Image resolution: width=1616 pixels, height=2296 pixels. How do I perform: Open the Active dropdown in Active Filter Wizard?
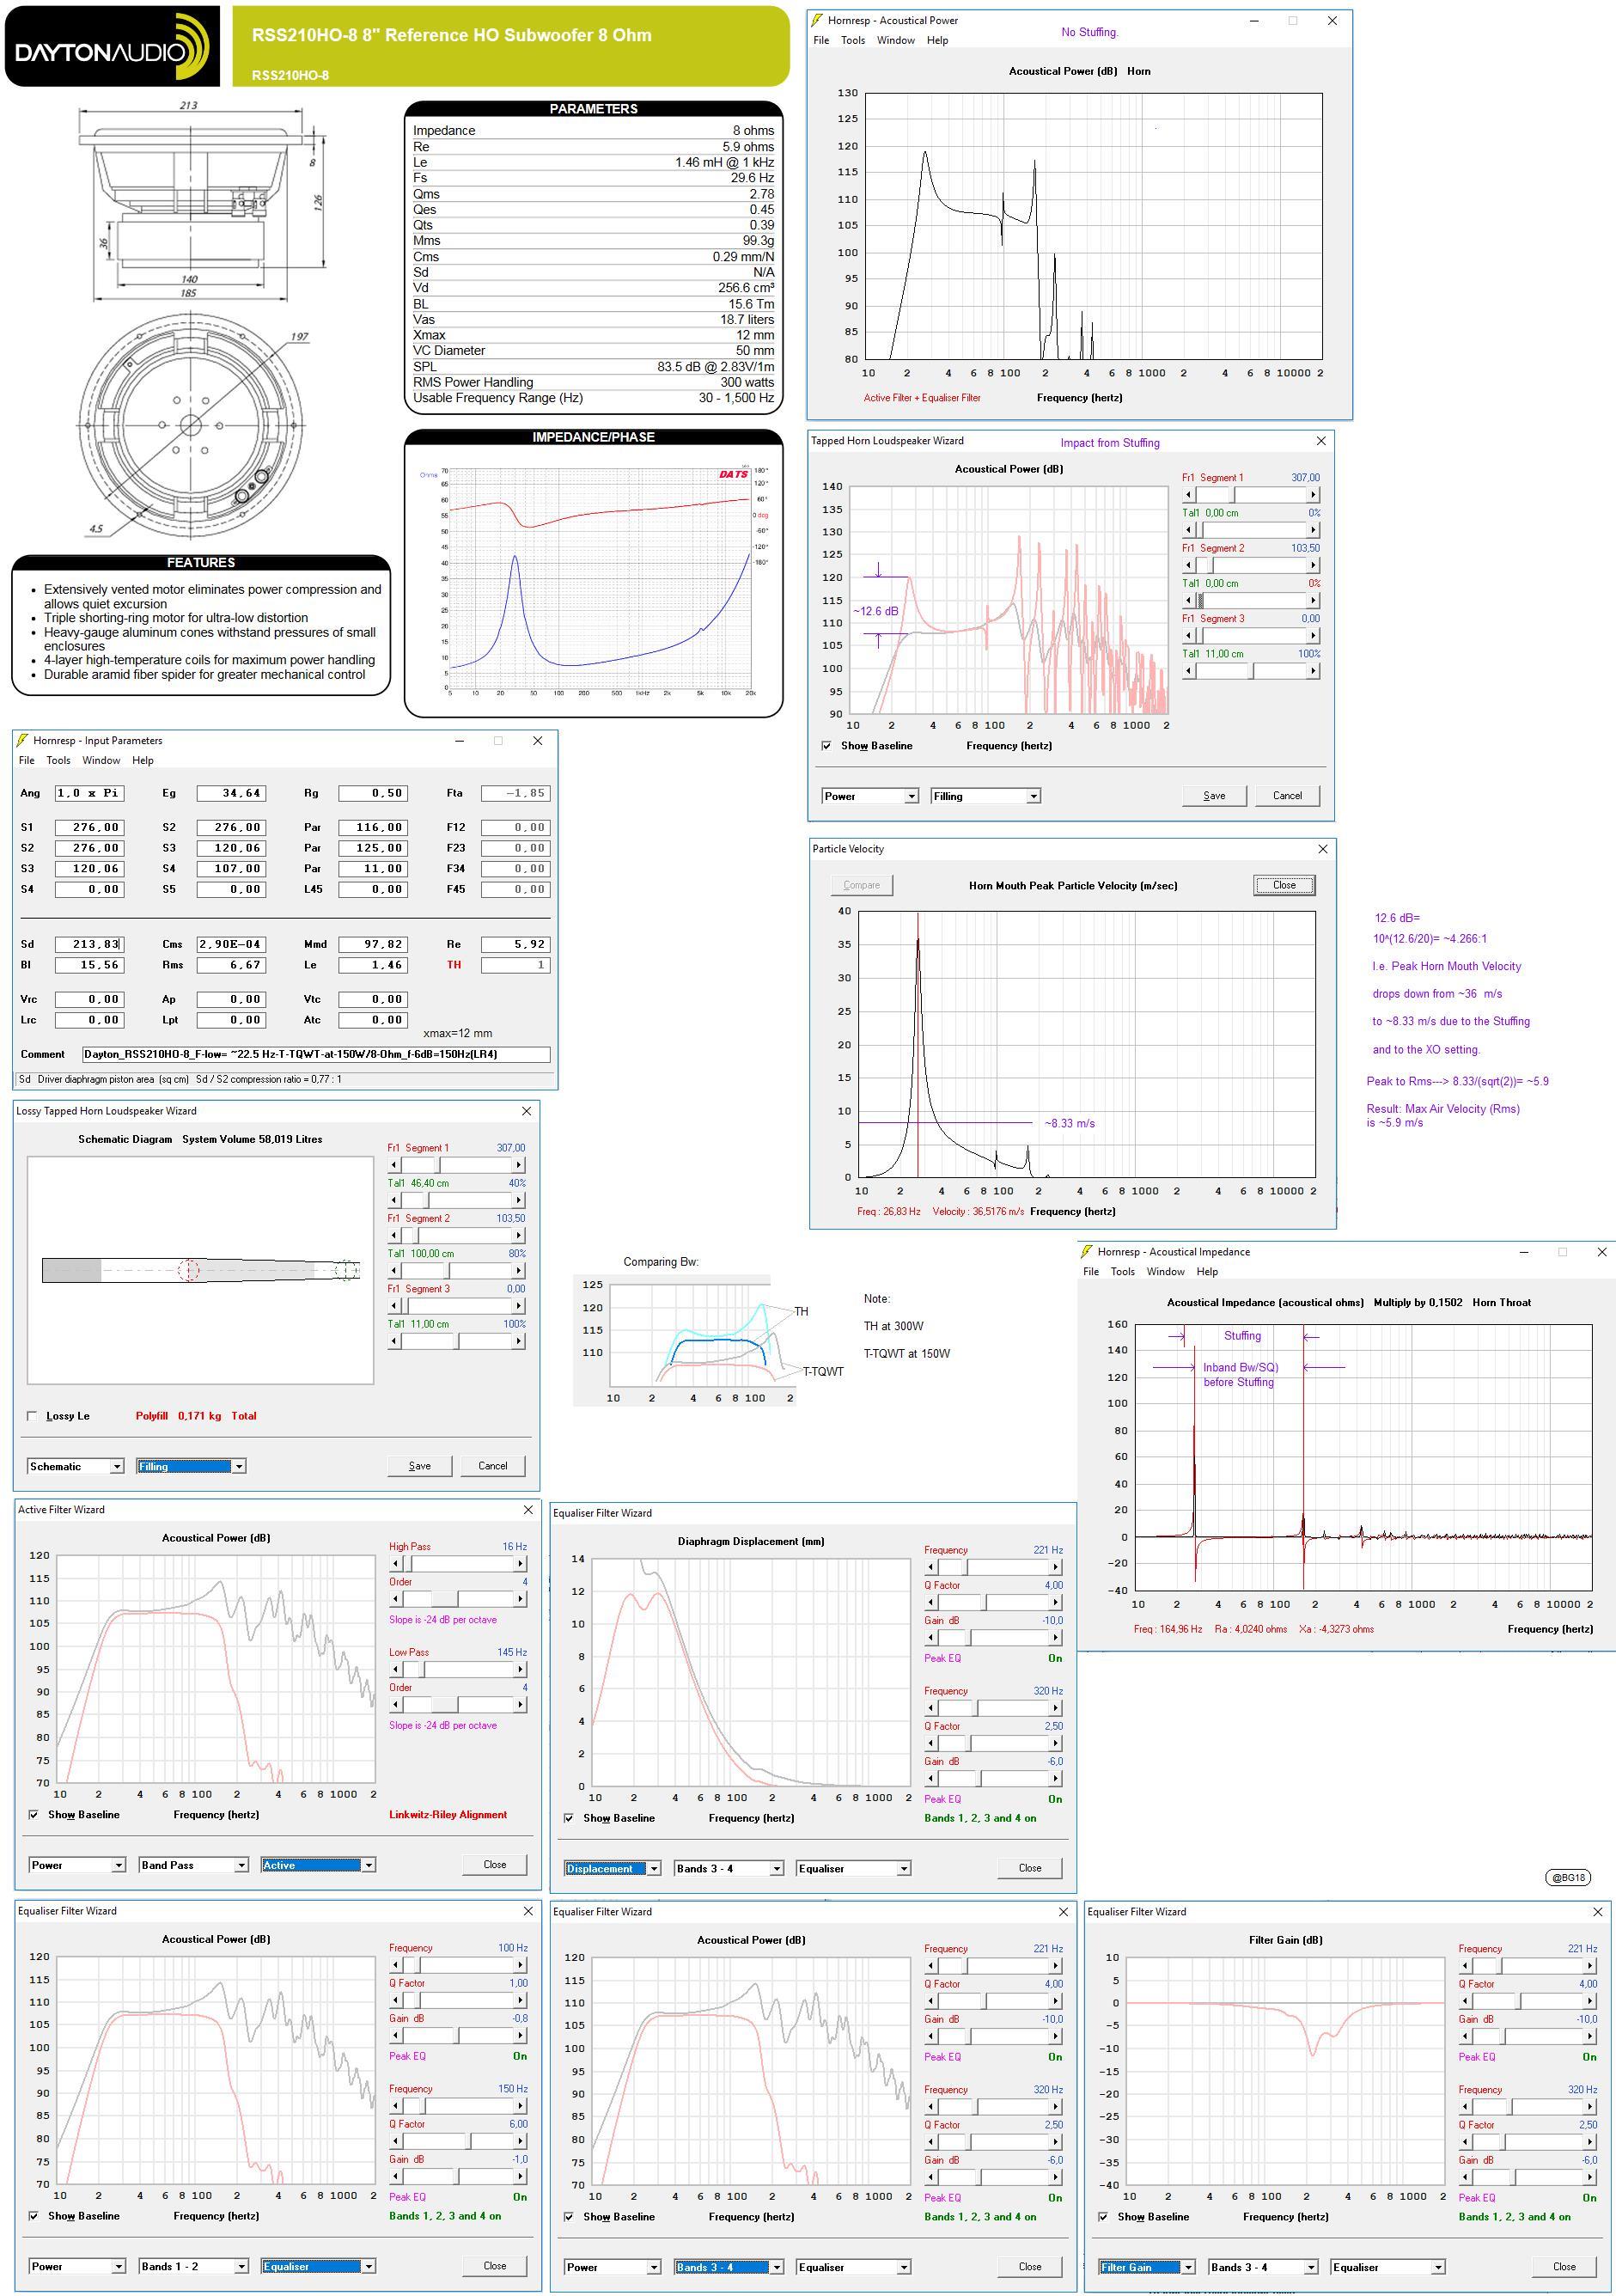coord(318,1865)
